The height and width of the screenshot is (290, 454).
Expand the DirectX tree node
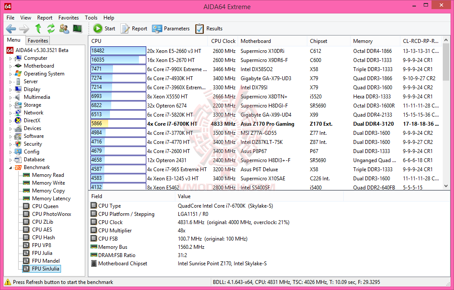[x=11, y=121]
